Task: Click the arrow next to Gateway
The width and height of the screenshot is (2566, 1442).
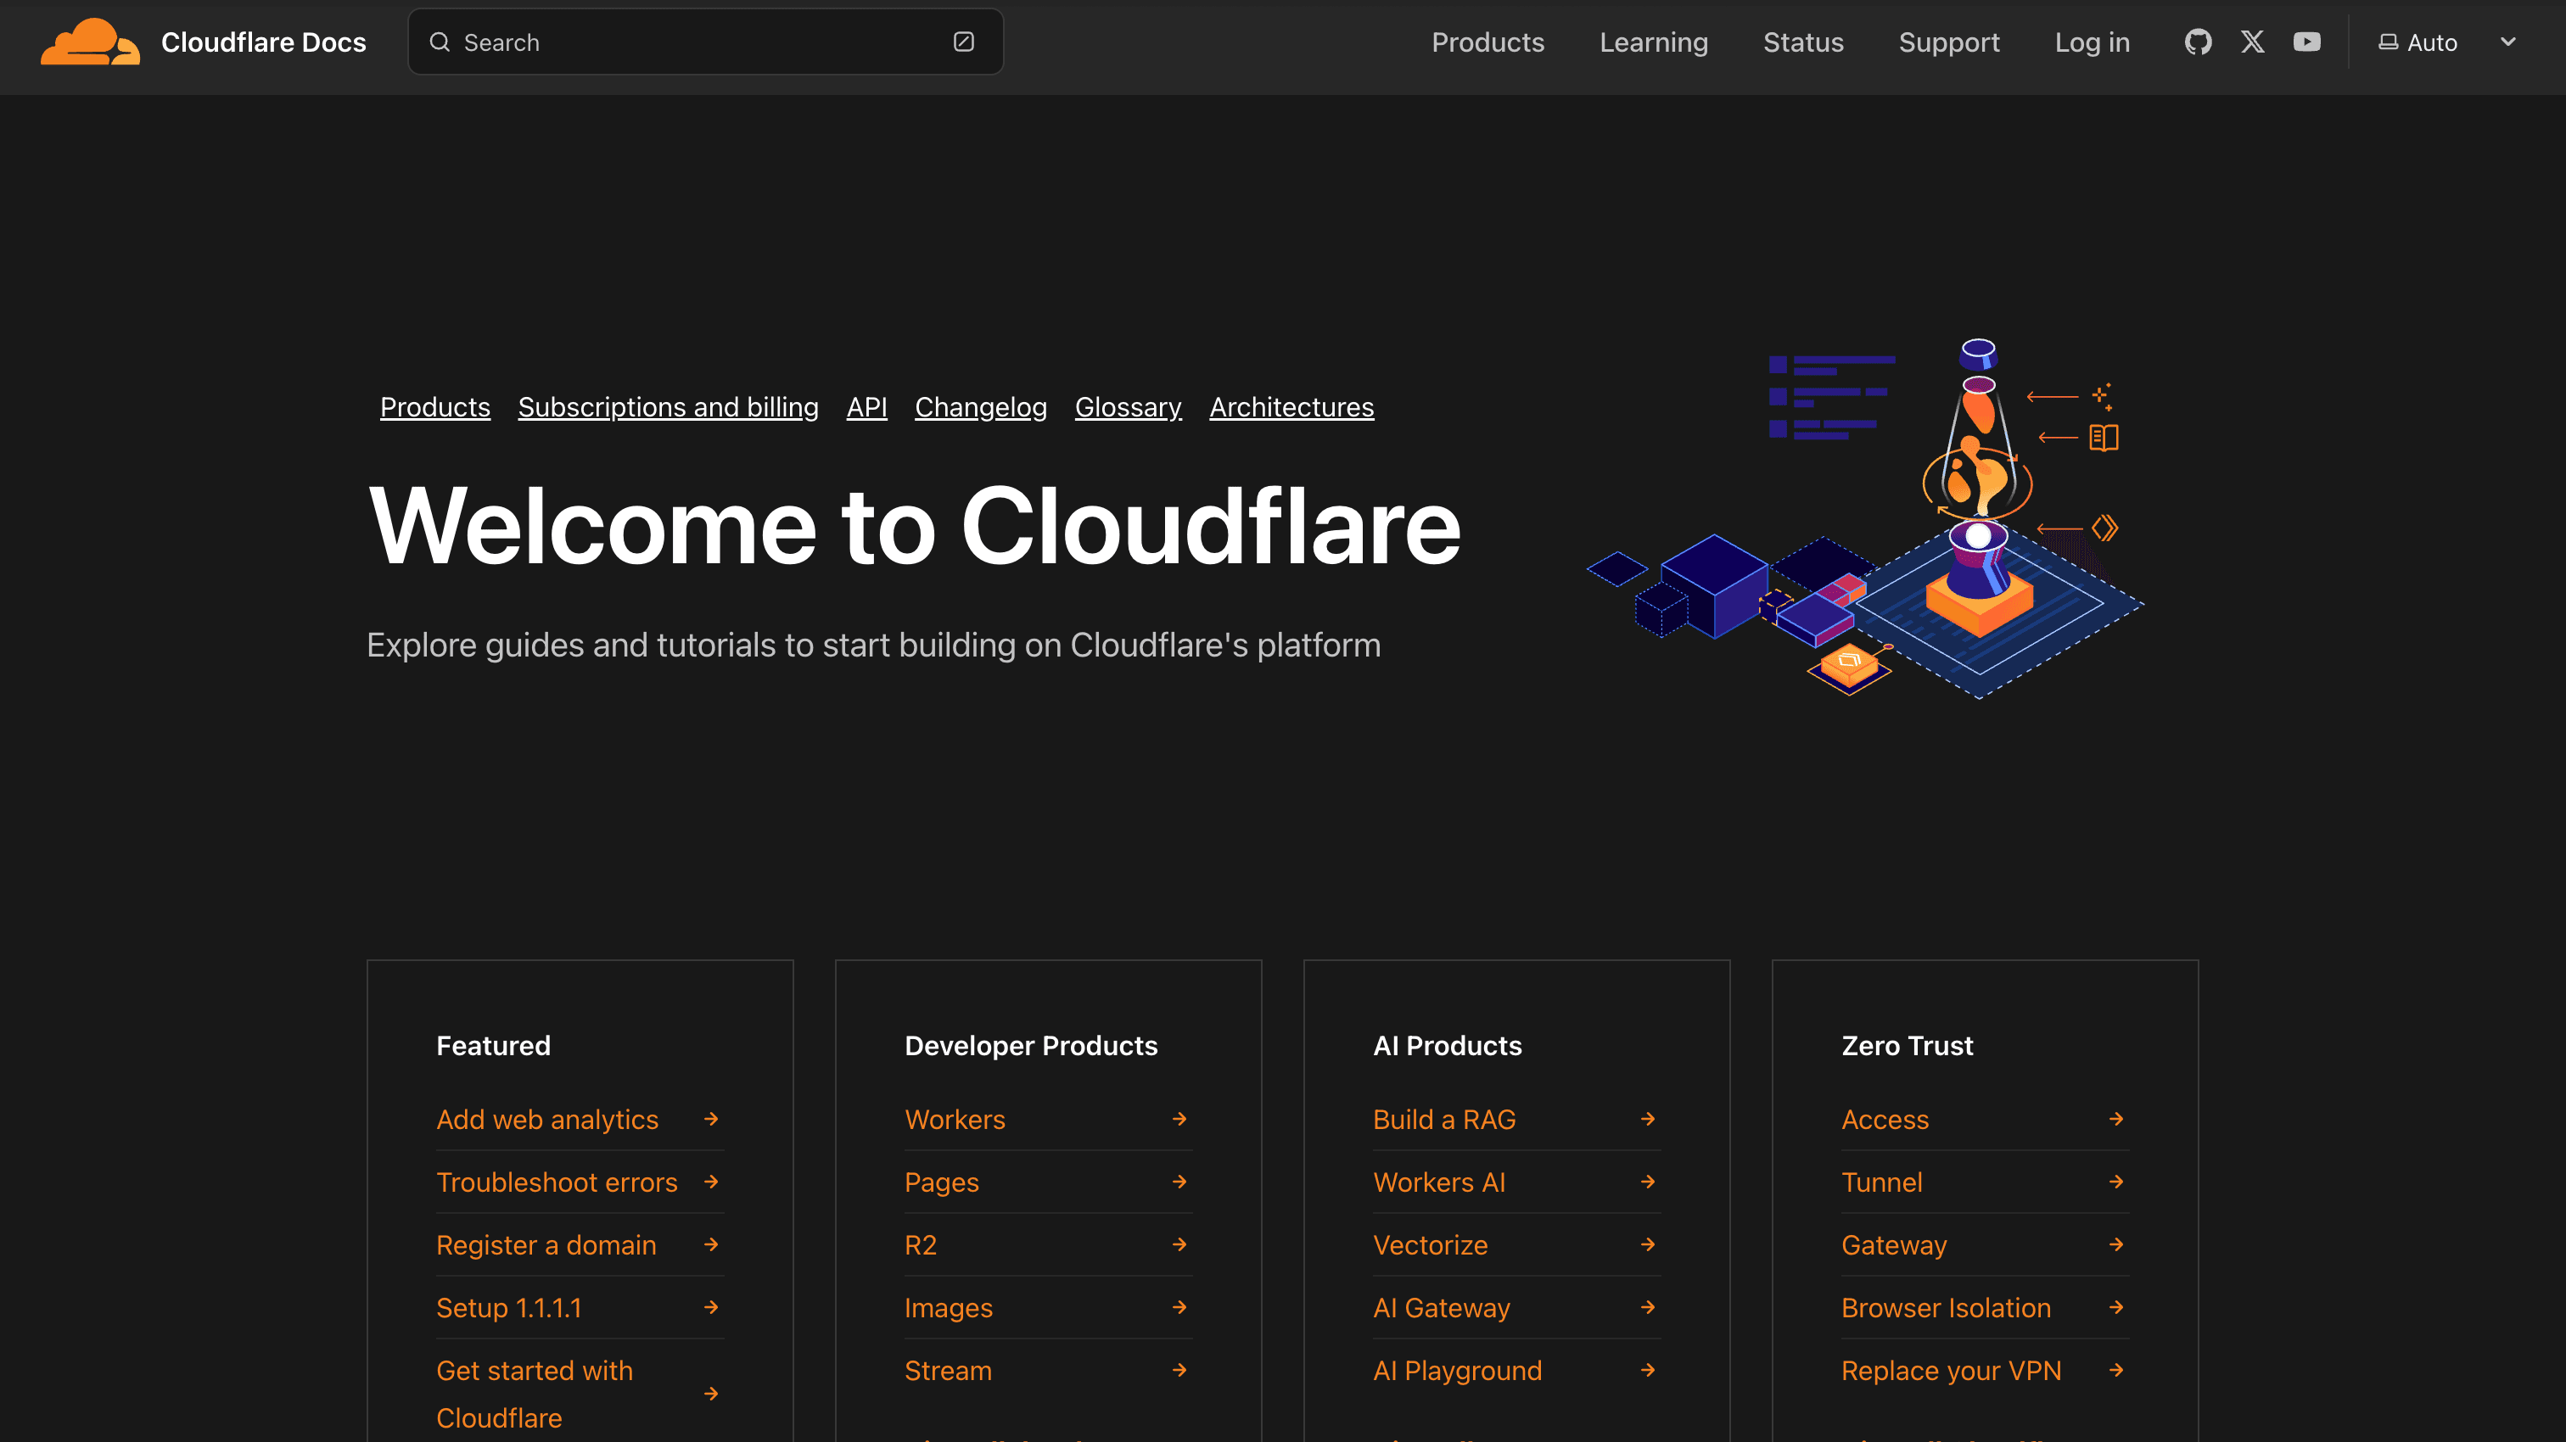Action: [x=2115, y=1245]
